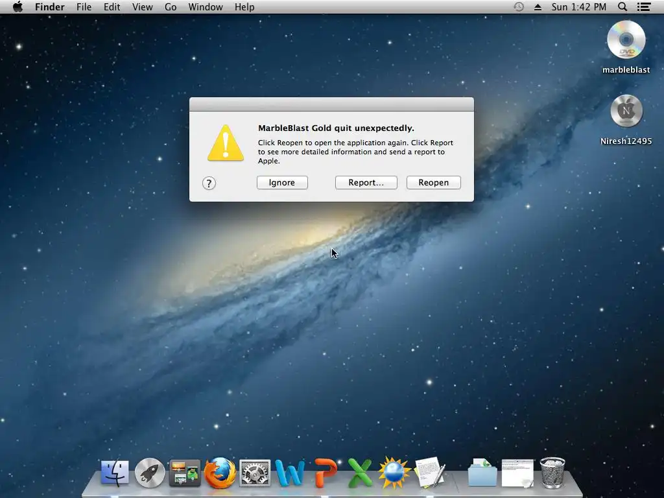Click the help question mark button
The image size is (664, 498).
(x=209, y=184)
